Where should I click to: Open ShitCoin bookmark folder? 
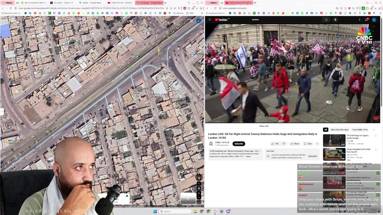[x=178, y=13]
